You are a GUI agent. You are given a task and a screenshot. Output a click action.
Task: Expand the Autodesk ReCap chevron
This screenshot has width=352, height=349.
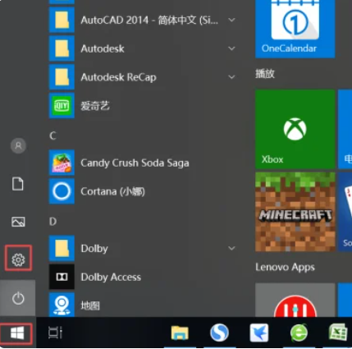click(231, 77)
